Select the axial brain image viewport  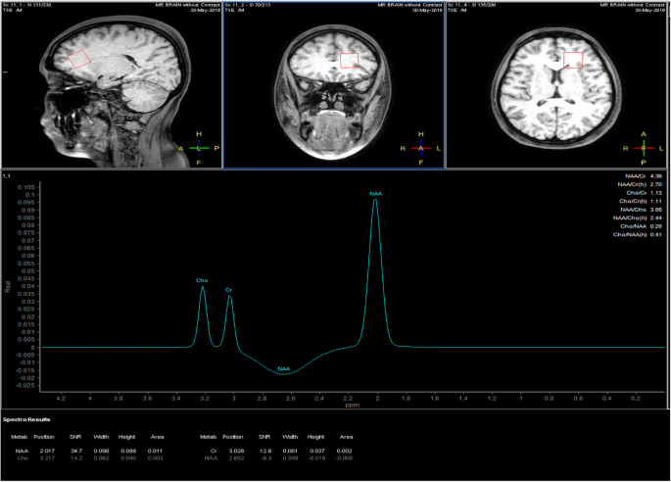coord(558,84)
